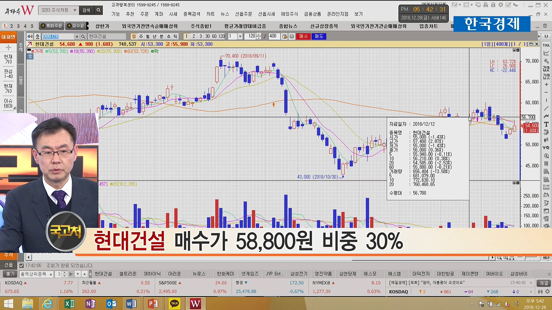Screen dimensions: 552x310
Task: Click the save chart diskette icon
Action: tap(292, 37)
